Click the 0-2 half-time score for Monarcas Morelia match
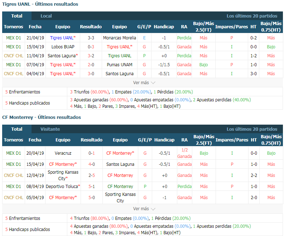 [254, 38]
